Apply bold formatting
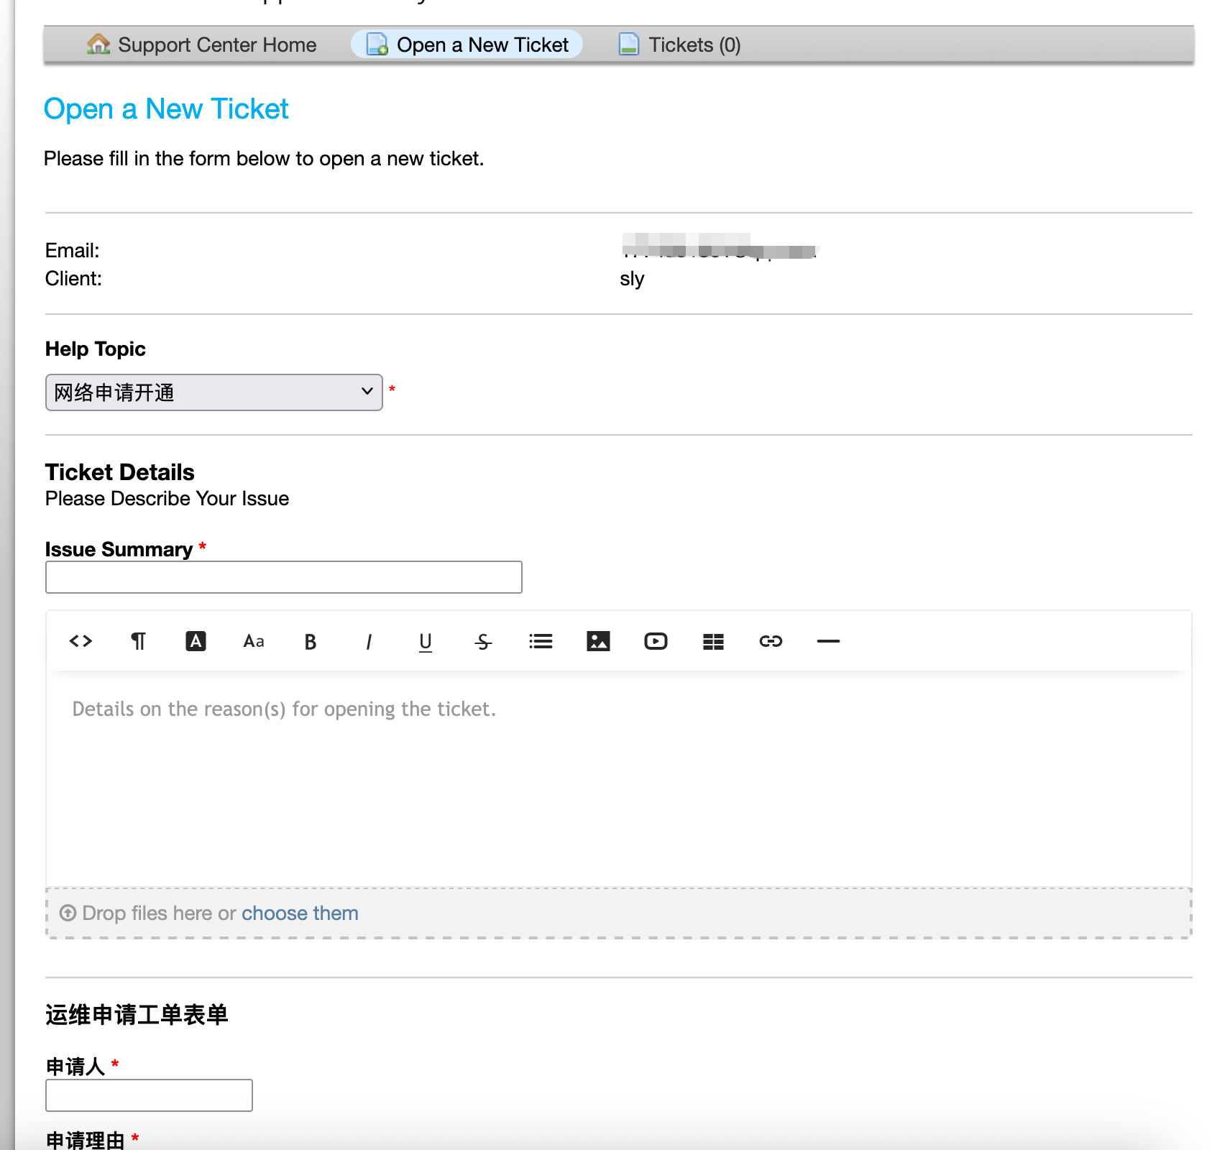 coord(311,641)
